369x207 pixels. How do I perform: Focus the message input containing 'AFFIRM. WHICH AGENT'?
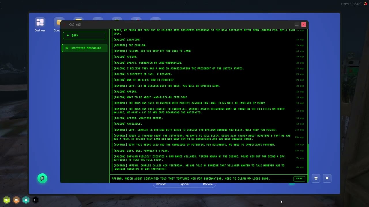(x=201, y=179)
